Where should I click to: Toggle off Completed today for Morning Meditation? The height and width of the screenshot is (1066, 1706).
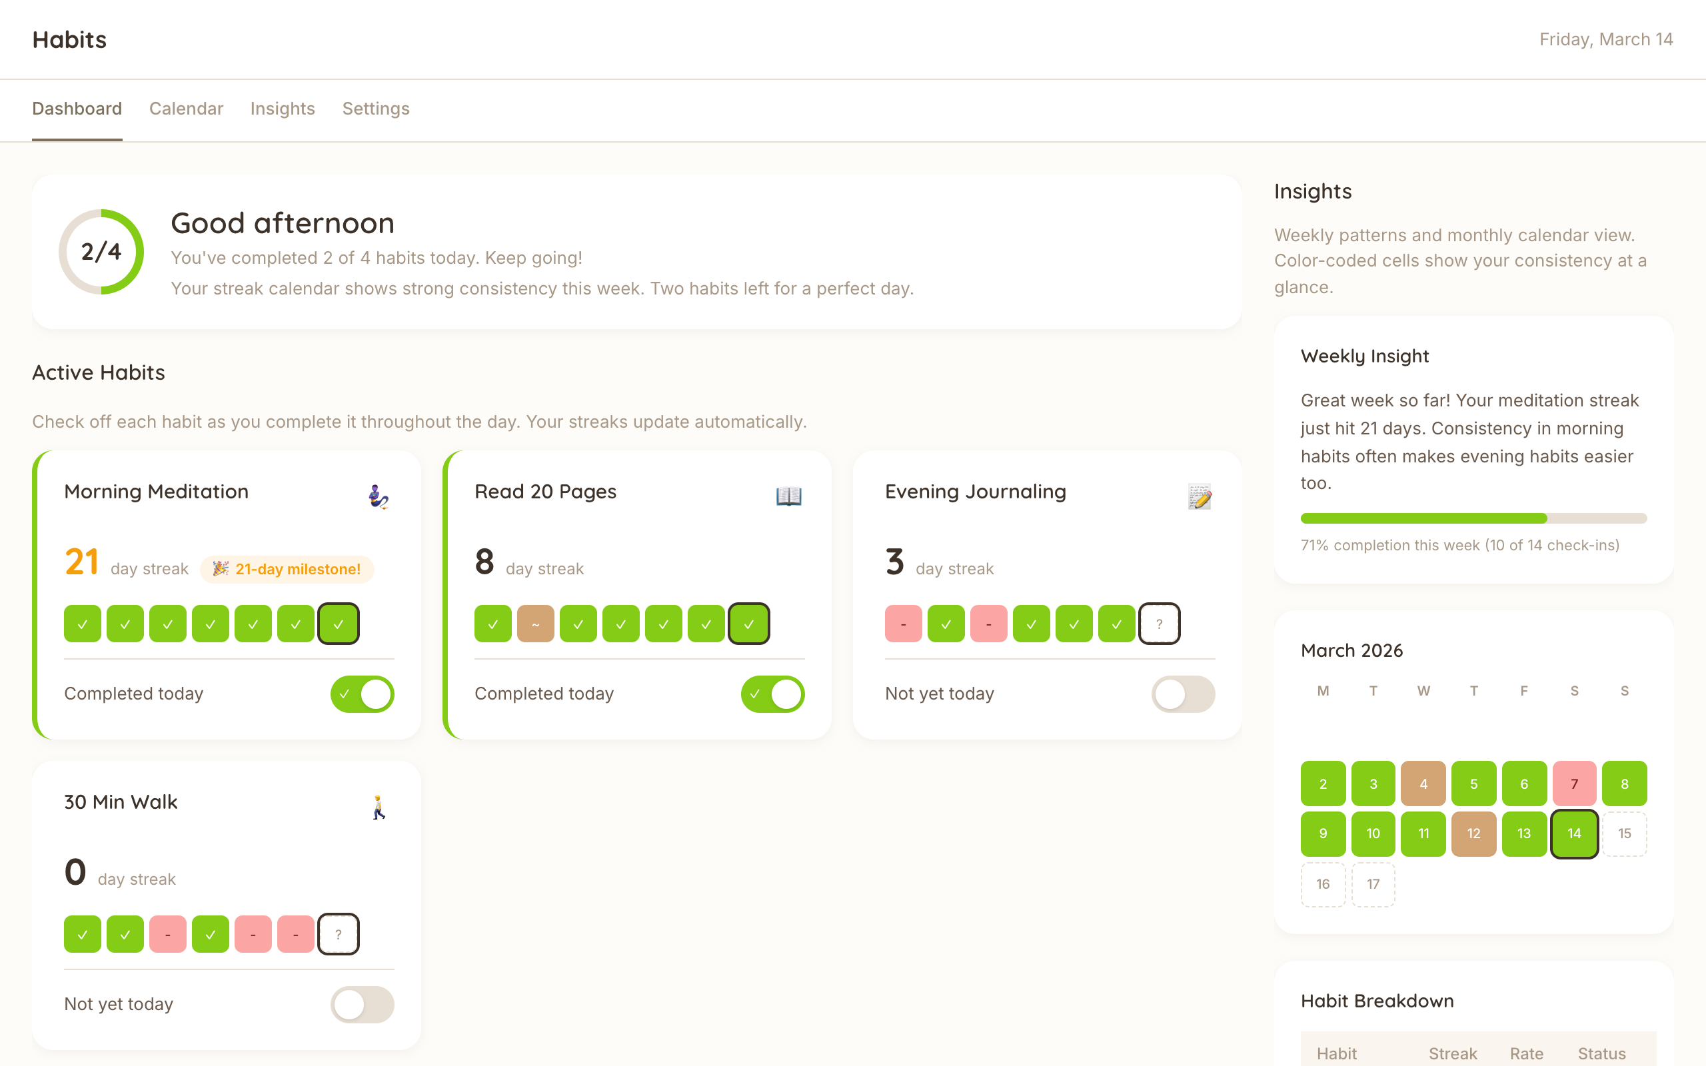(x=362, y=694)
